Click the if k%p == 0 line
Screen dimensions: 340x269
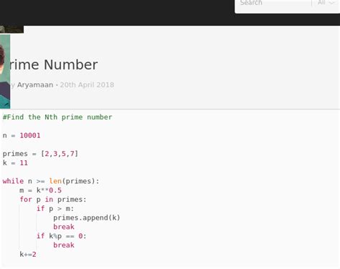[62, 236]
